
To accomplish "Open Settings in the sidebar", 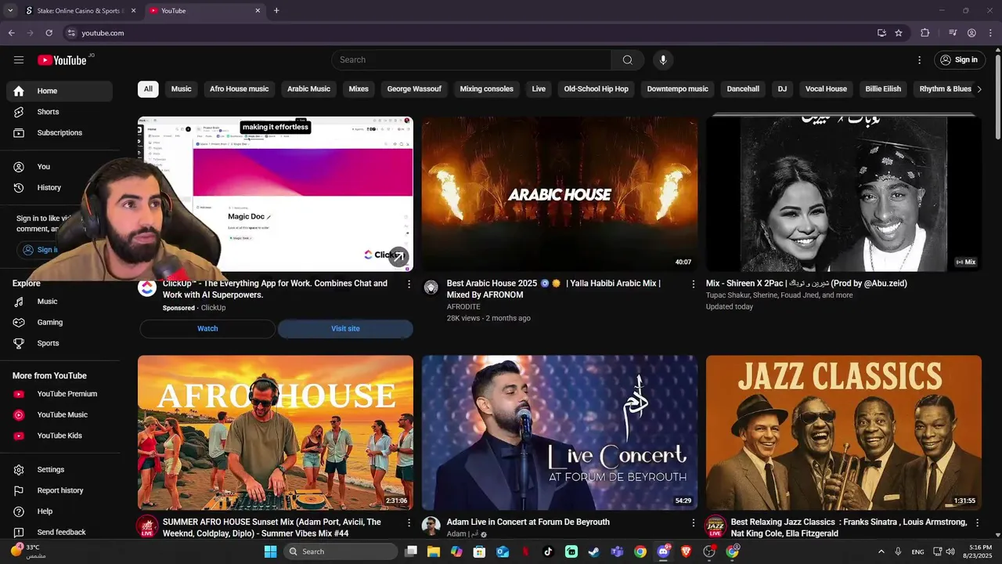I will click(59, 470).
